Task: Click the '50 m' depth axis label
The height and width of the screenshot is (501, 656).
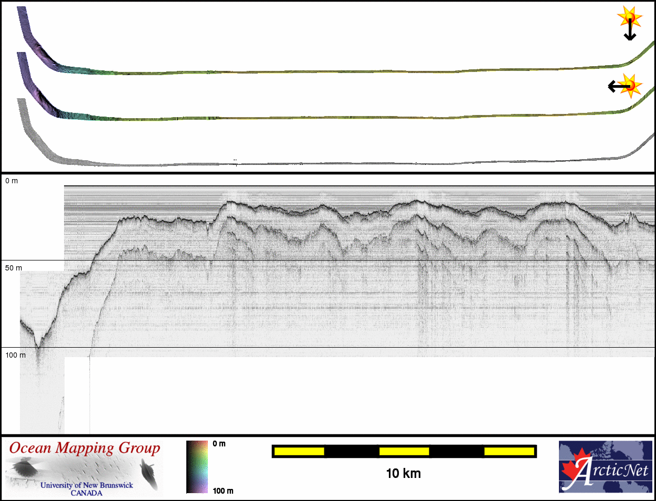Action: click(x=14, y=268)
